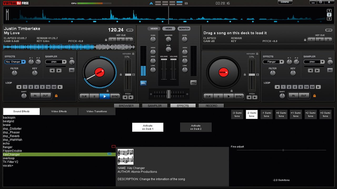Trigger hot cue 1 on deck 1
This screenshot has height=189, width=337.
[x=113, y=40]
